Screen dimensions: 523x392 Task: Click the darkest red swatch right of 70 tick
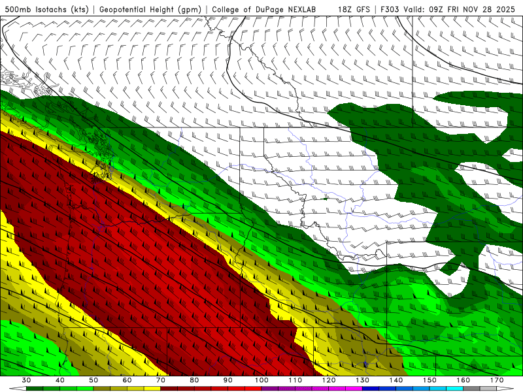click(x=169, y=389)
